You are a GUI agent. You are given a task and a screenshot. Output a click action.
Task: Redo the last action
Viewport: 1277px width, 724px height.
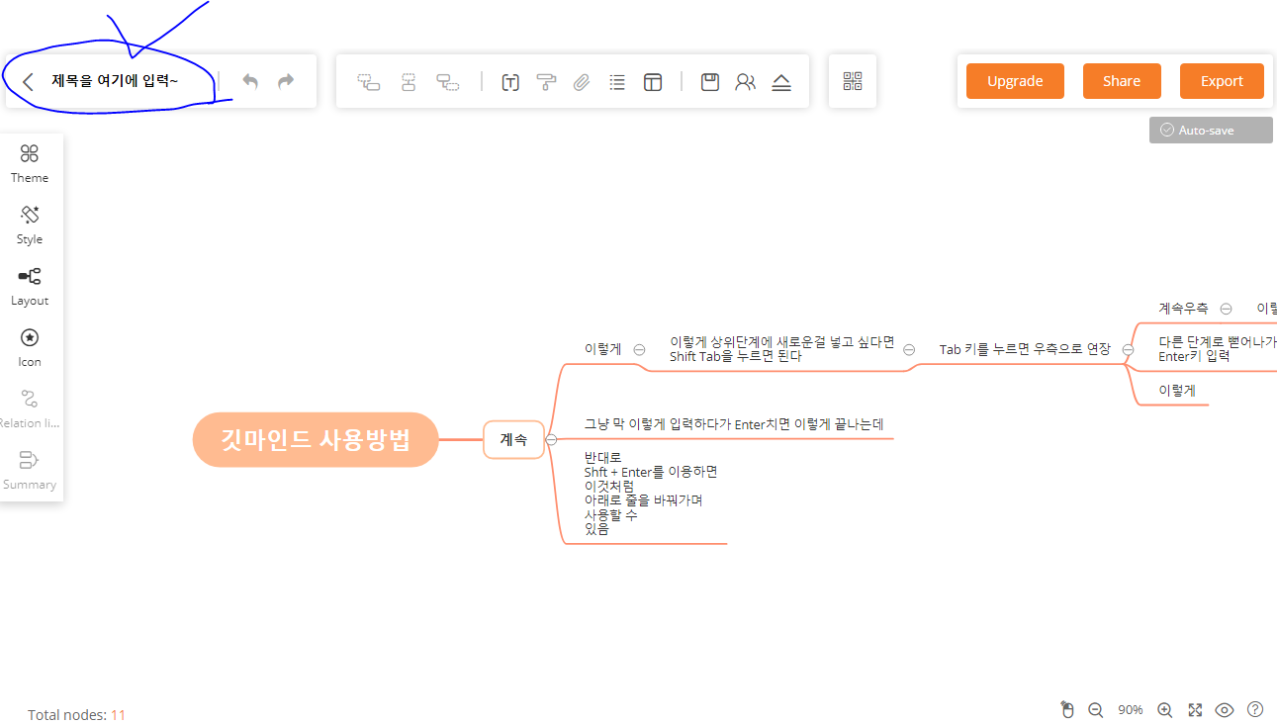(286, 82)
